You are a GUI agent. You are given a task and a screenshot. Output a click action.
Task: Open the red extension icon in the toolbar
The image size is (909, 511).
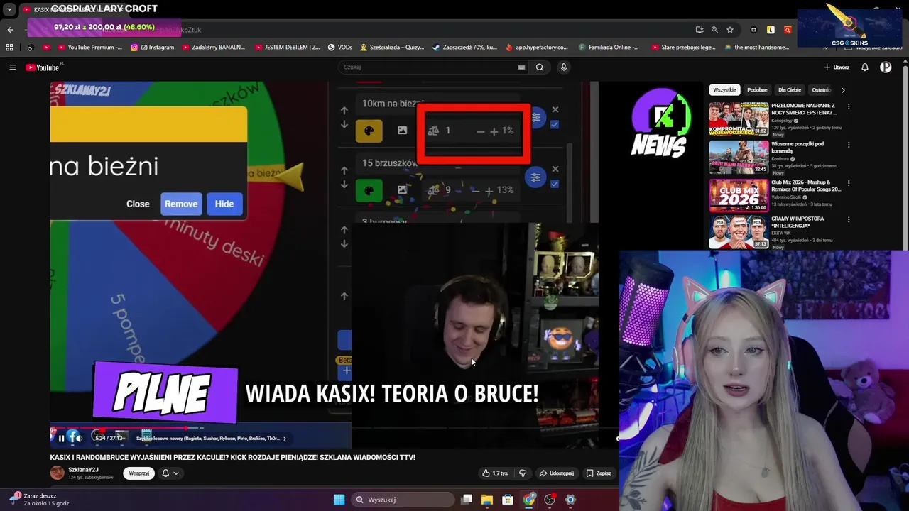(788, 30)
